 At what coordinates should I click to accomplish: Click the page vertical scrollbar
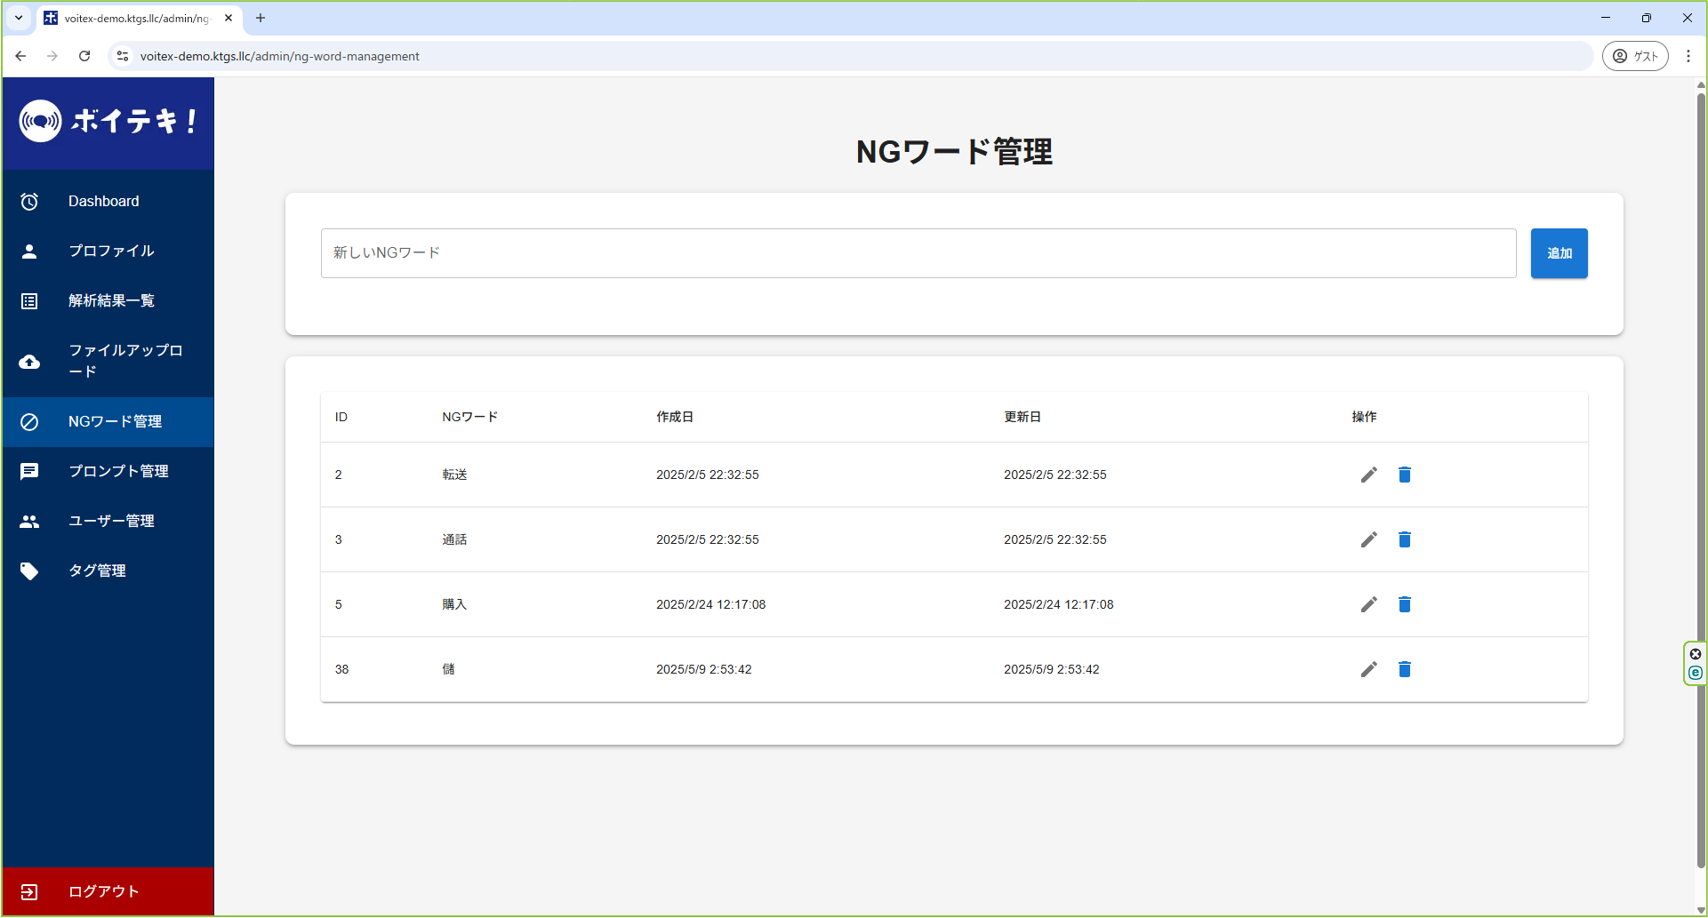tap(1701, 480)
